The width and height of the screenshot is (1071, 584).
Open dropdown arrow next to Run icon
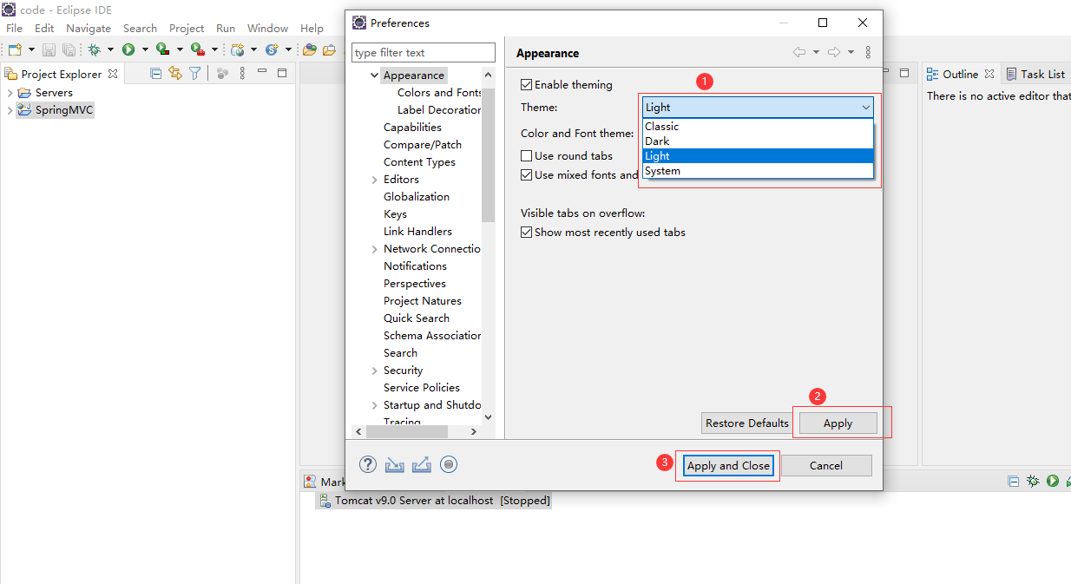(x=145, y=50)
